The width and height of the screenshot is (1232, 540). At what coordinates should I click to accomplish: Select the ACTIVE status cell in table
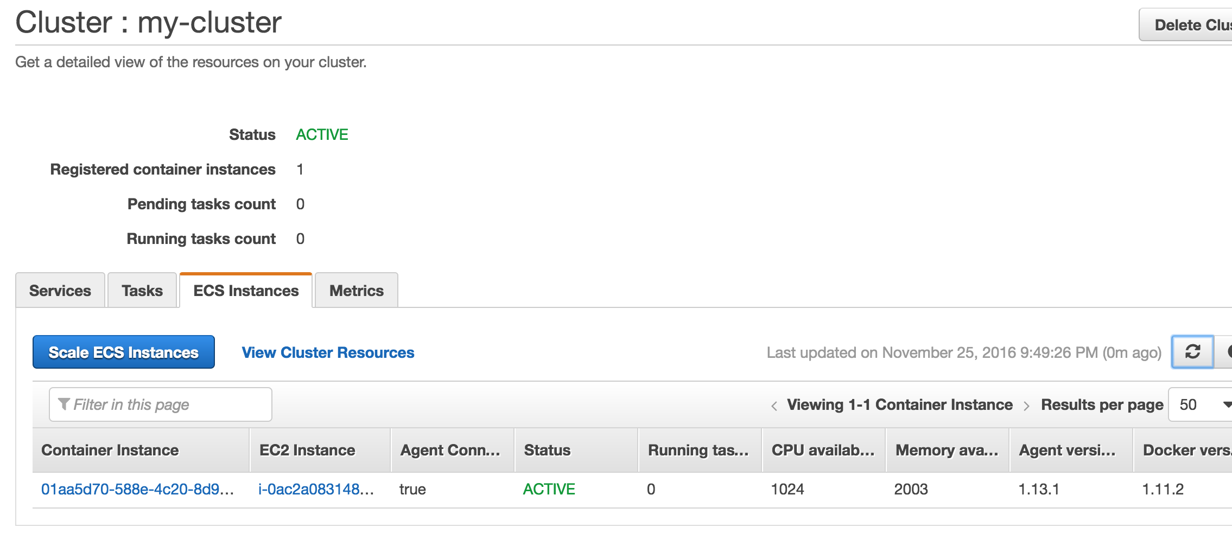[549, 489]
